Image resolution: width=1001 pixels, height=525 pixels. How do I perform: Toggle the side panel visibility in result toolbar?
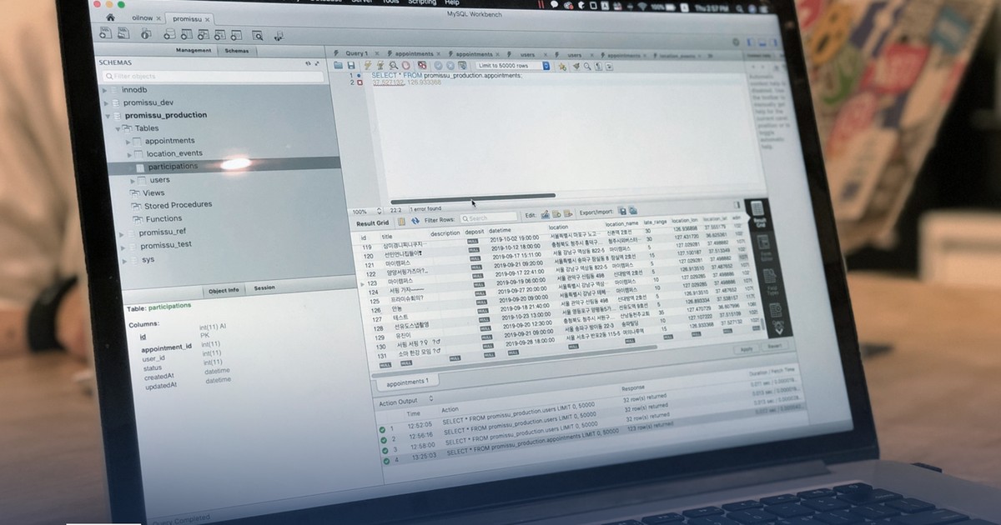point(737,204)
